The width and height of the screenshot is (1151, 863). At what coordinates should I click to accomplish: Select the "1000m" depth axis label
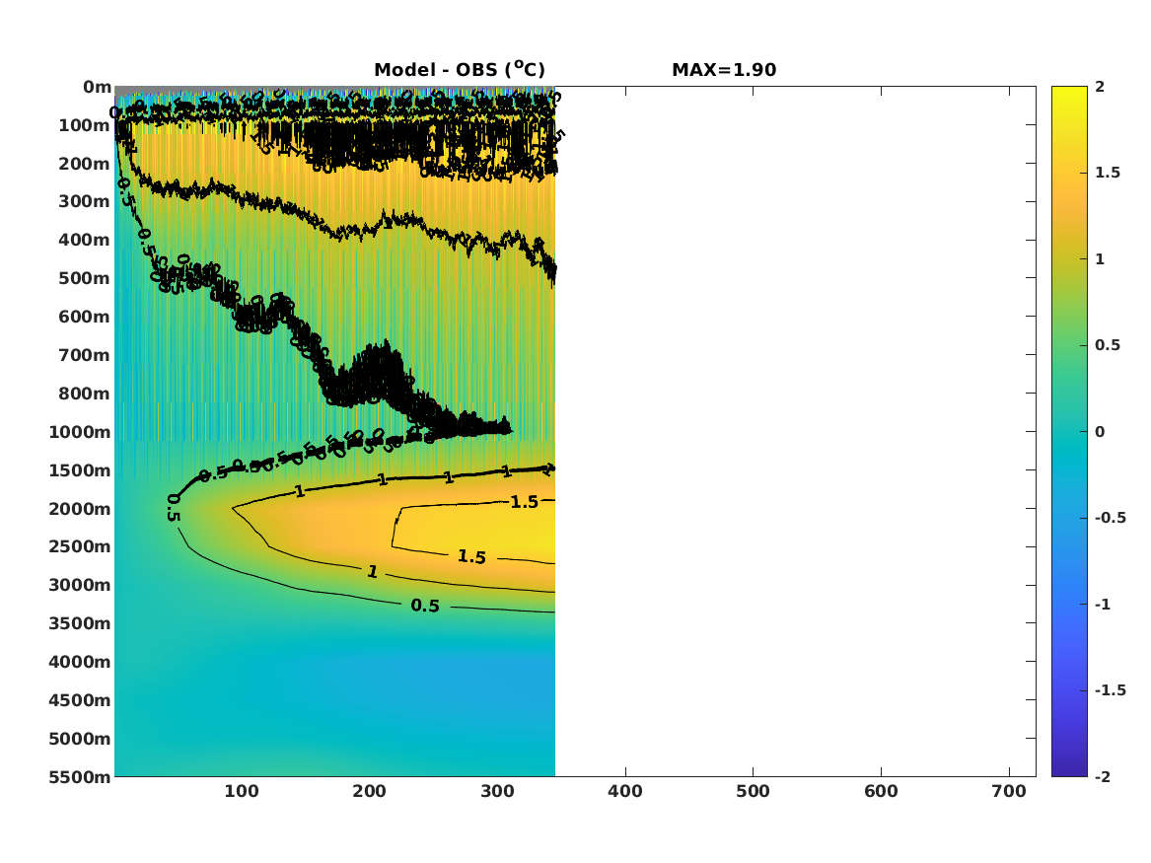[80, 432]
